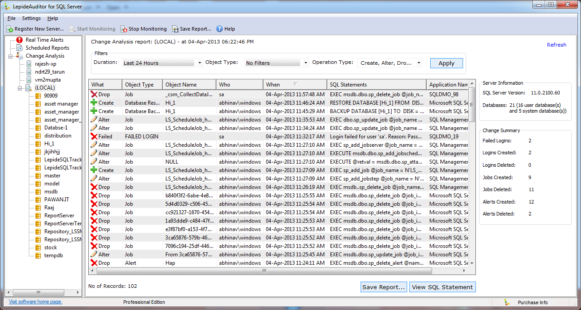581x310 pixels.
Task: Click pencil Alter icon in 11:35:53 AM row
Action: (x=94, y=119)
